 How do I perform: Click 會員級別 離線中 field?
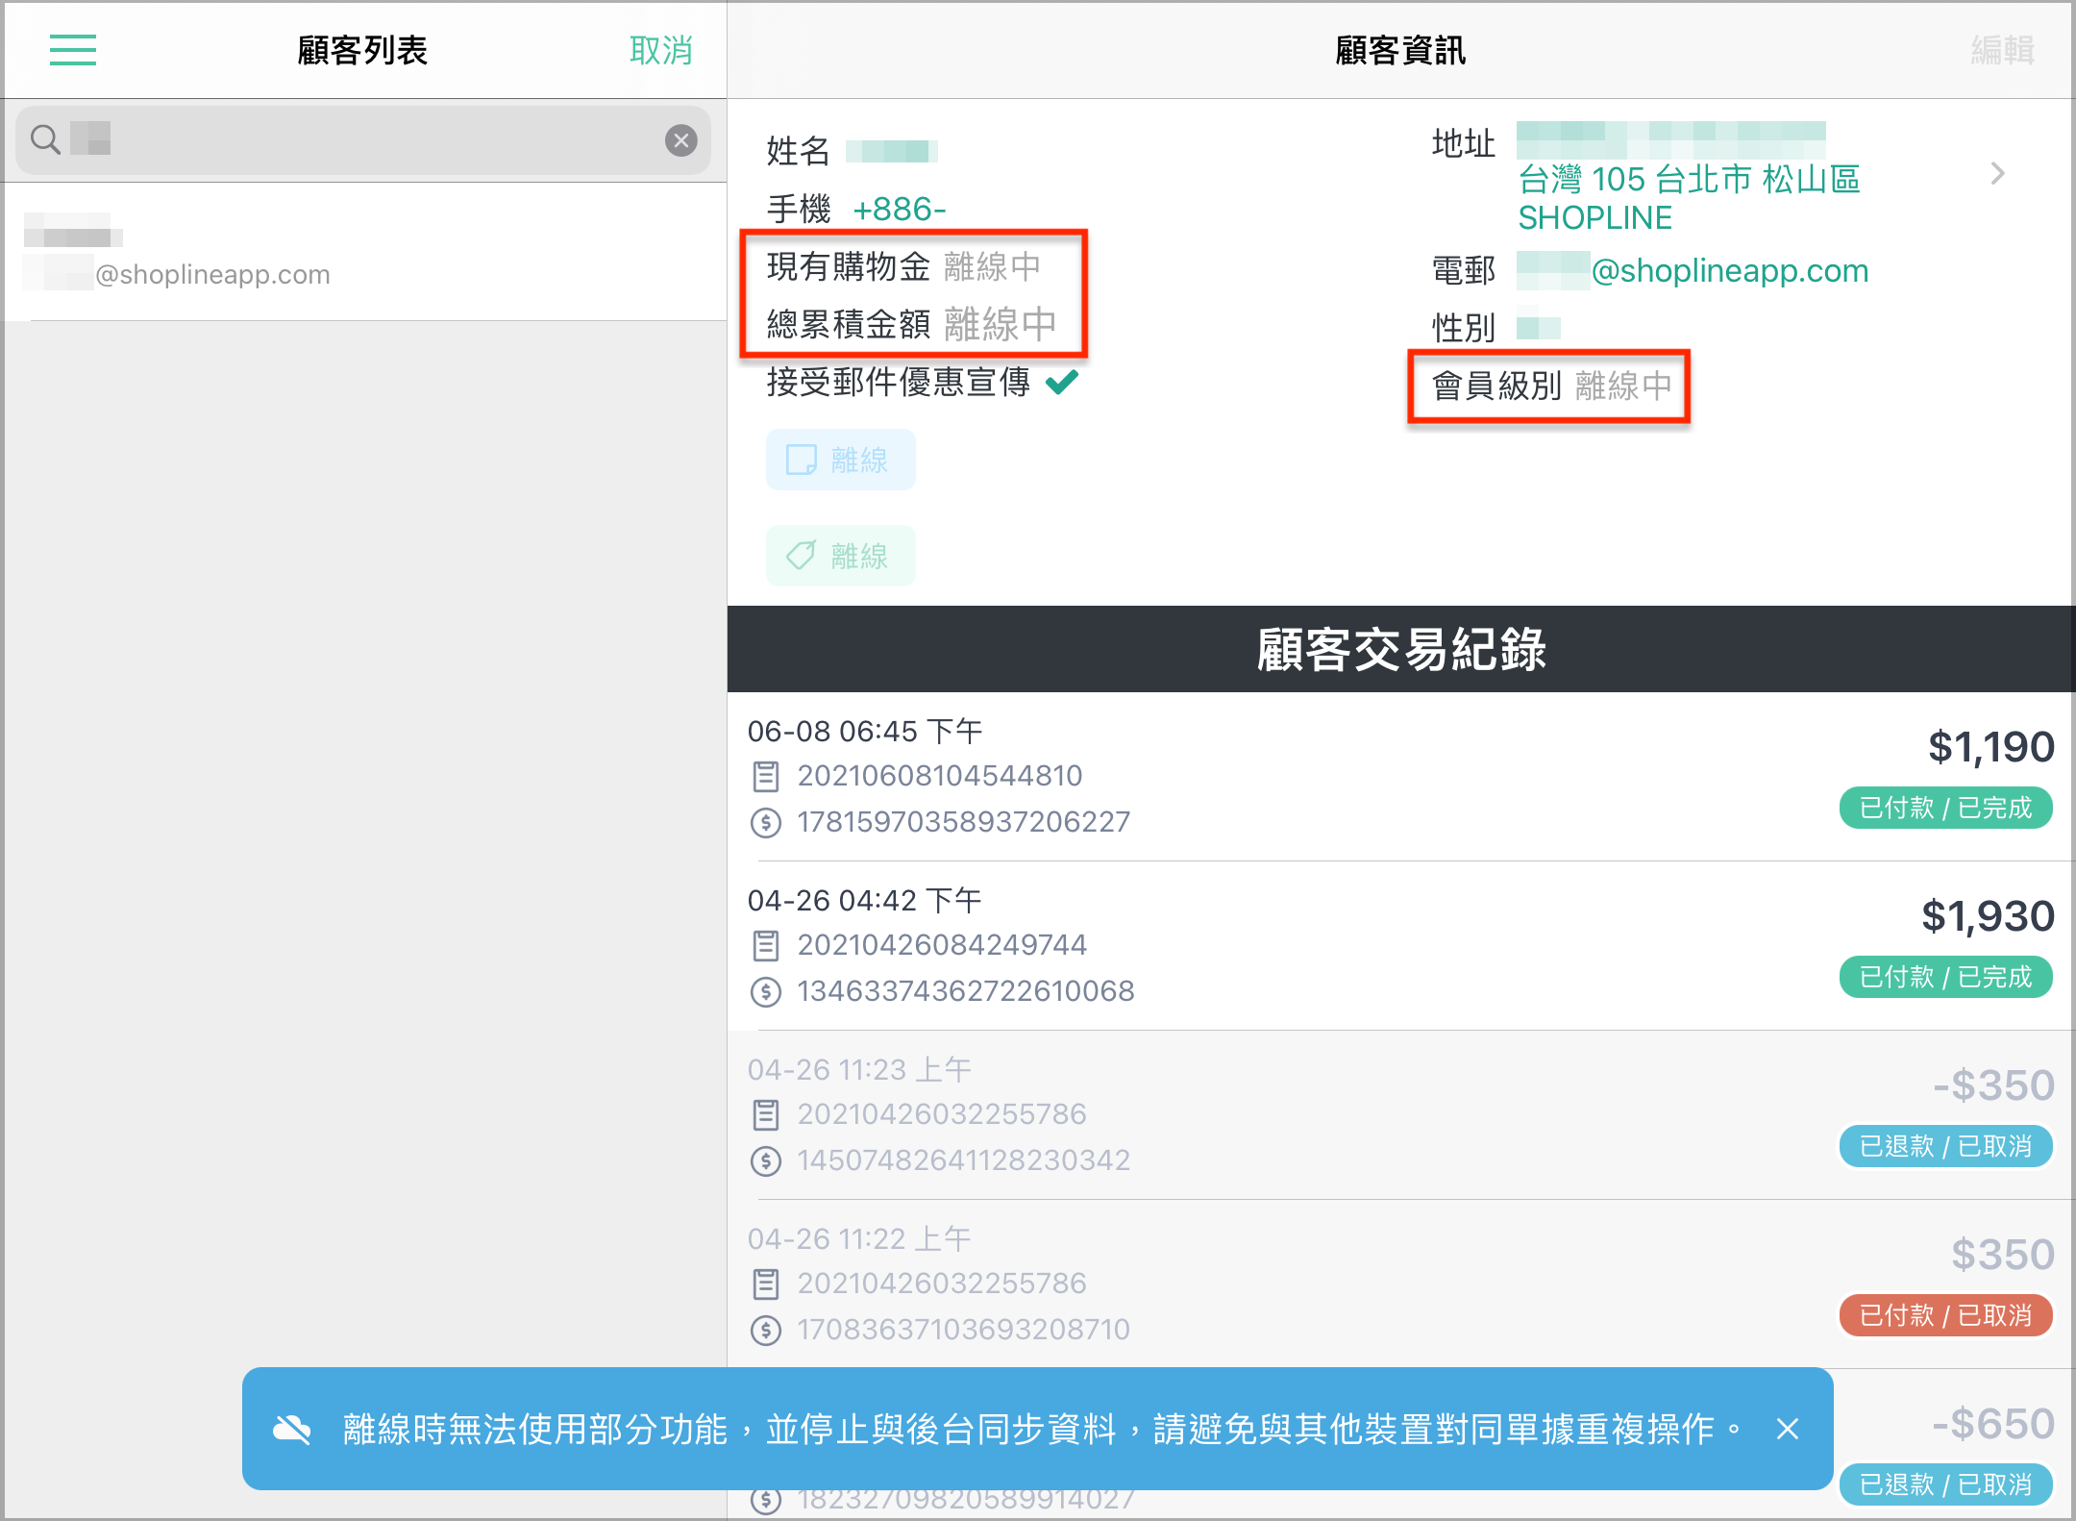point(1552,386)
